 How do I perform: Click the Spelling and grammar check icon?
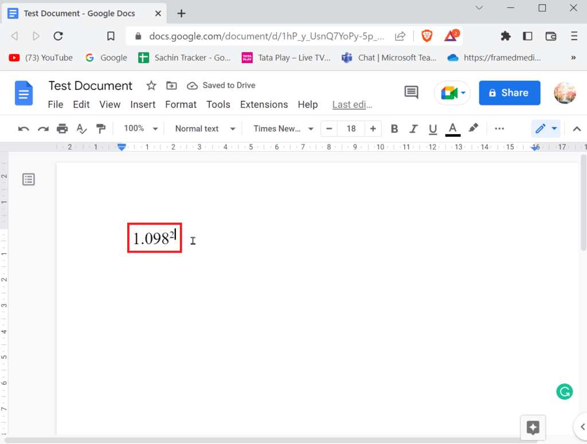tap(82, 129)
